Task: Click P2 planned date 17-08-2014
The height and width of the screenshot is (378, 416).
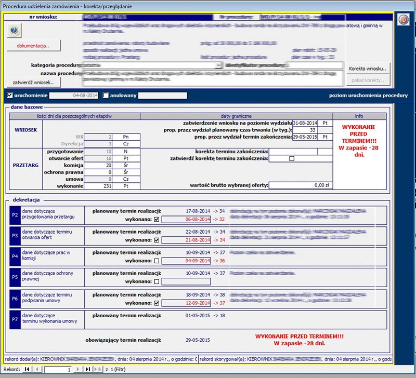Action: click(198, 211)
